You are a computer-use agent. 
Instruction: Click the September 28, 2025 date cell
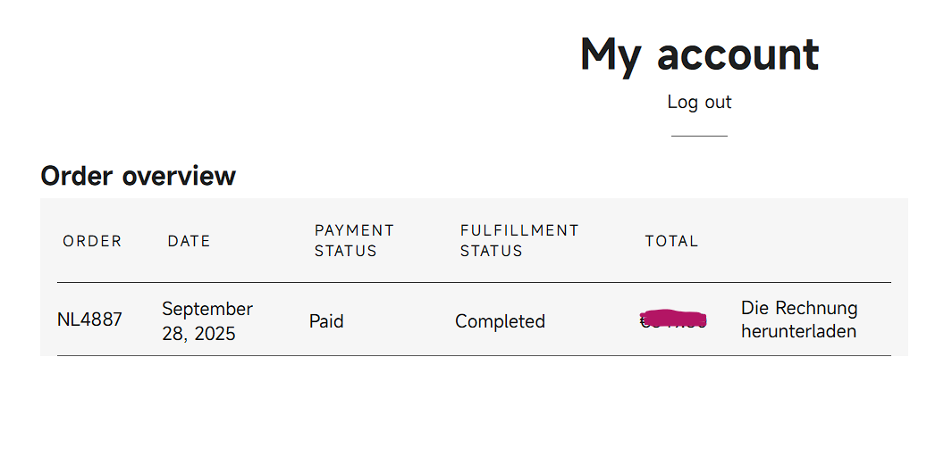pyautogui.click(x=206, y=320)
